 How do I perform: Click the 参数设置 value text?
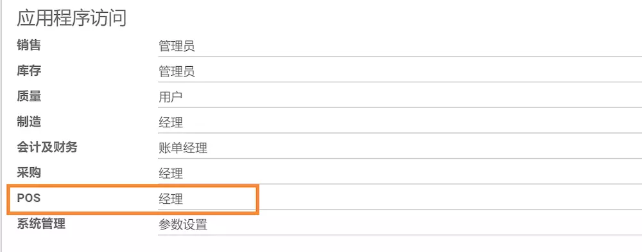[x=183, y=225]
